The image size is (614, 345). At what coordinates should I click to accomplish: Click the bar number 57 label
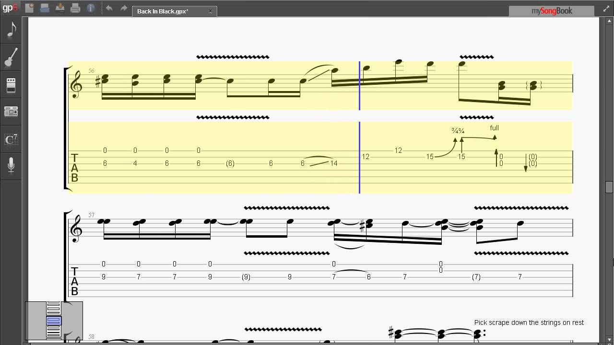click(x=92, y=215)
